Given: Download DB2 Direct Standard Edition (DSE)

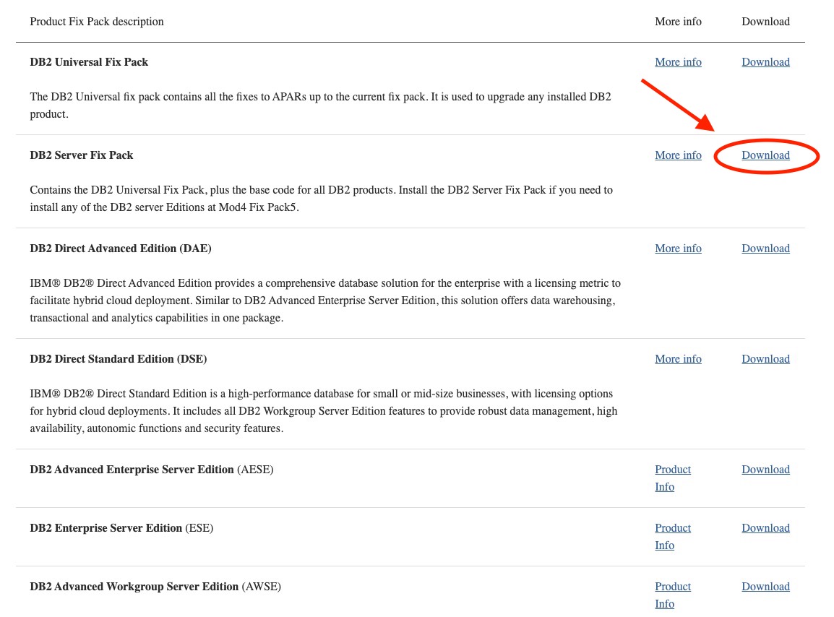Looking at the screenshot, I should click(765, 359).
